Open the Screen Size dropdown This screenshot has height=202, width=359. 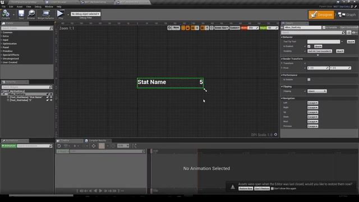[221, 28]
